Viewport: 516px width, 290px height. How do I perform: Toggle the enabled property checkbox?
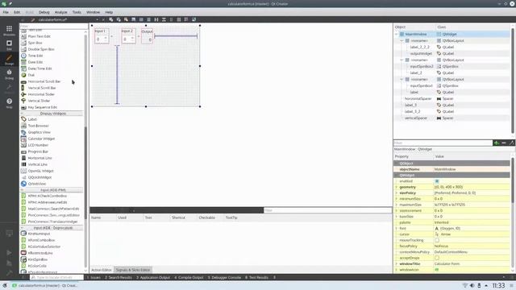(x=437, y=181)
